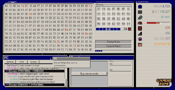Click the first Idle status bar
The image size is (175, 90).
click(x=120, y=66)
